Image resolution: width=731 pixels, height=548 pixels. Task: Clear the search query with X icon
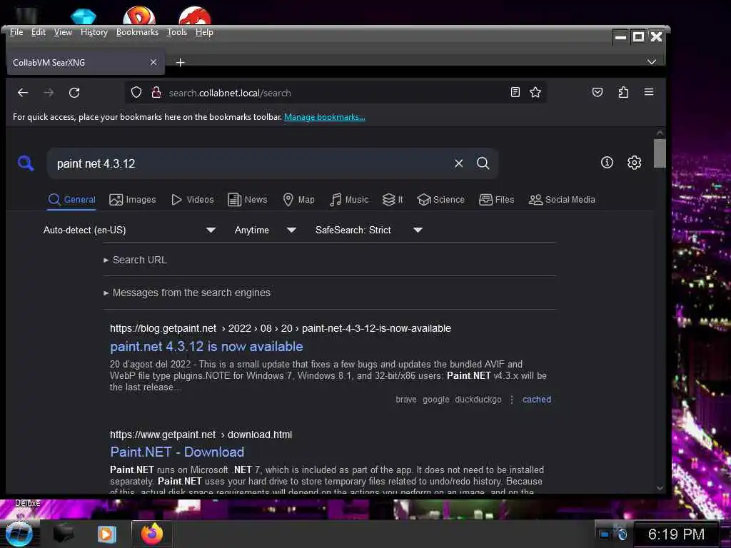(x=459, y=163)
